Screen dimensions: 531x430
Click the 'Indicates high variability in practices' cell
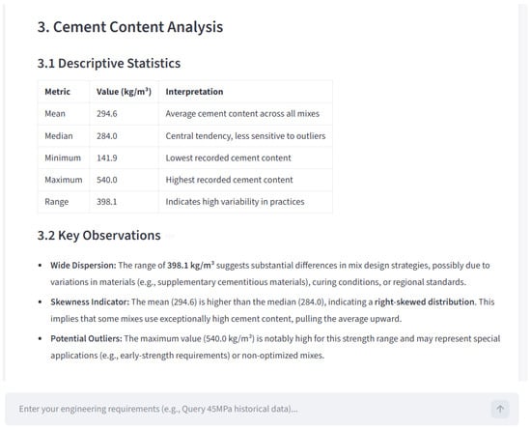[x=245, y=202]
